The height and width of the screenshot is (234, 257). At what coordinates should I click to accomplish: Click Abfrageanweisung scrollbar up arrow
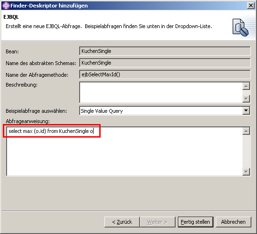(x=246, y=131)
